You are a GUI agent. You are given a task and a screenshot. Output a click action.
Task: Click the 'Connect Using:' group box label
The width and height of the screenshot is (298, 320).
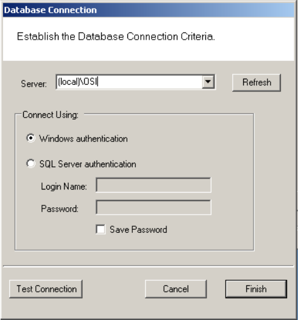51,115
